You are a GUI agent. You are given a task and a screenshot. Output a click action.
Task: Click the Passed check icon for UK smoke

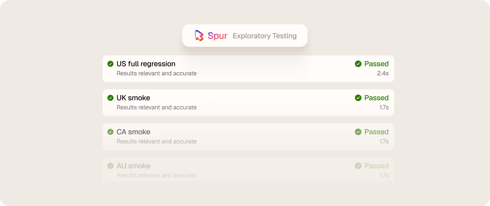click(358, 98)
